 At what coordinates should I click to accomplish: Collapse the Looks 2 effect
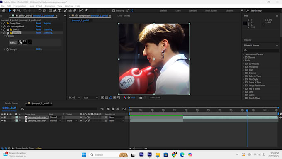click(2, 33)
